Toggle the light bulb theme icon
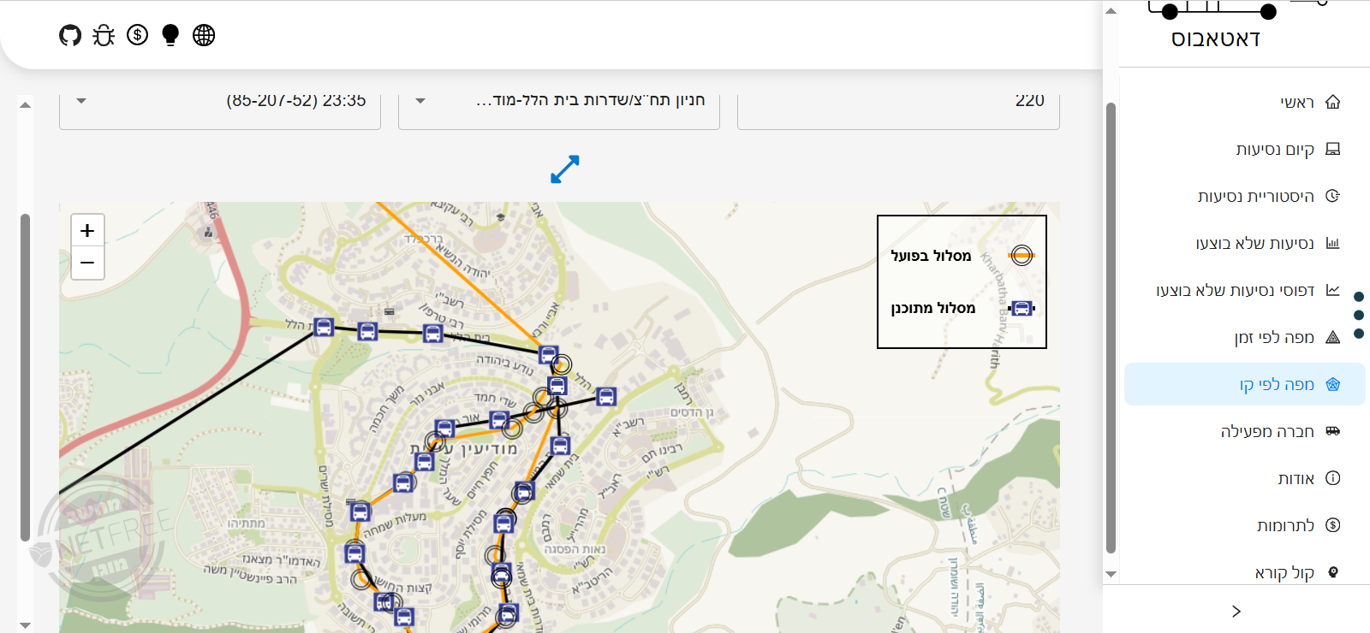The width and height of the screenshot is (1370, 633). point(170,35)
